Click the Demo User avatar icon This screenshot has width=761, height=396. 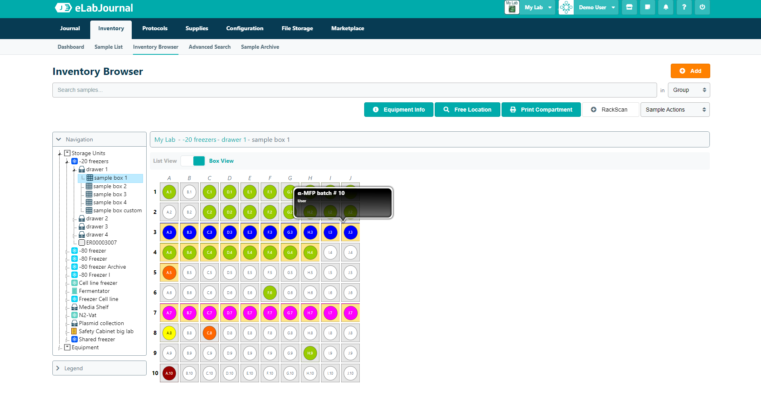[x=566, y=7]
